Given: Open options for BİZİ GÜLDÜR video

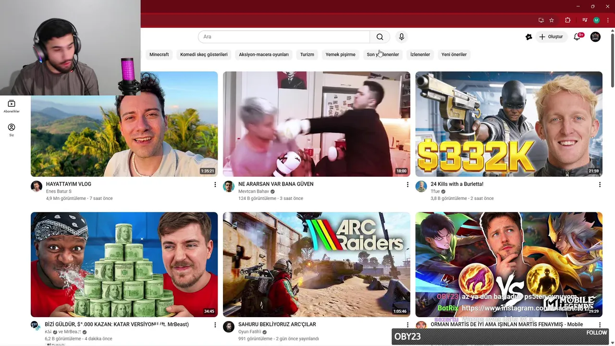Looking at the screenshot, I should click(x=215, y=325).
